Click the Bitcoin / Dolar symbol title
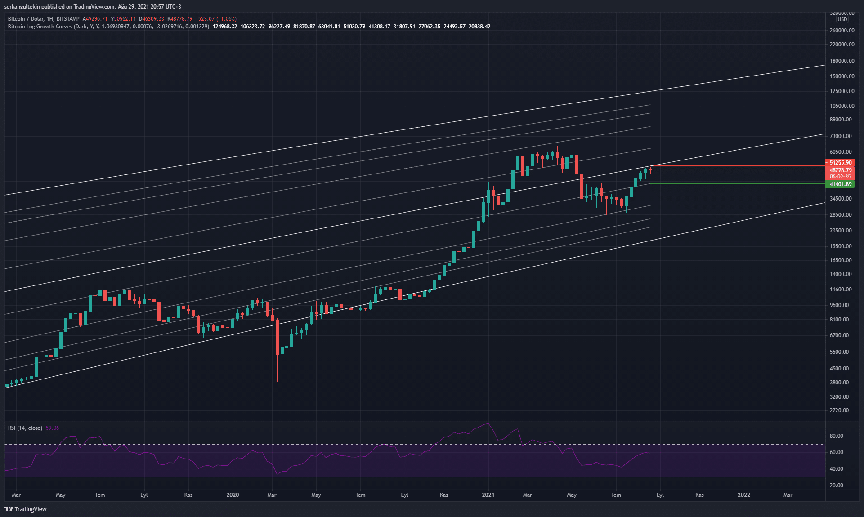Viewport: 864px width, 517px height. [26, 19]
